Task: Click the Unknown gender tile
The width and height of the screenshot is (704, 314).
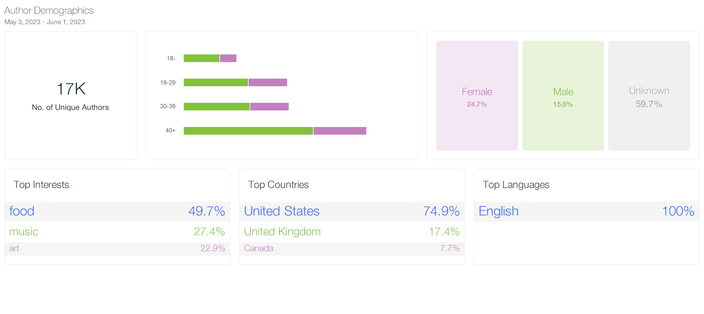Action: point(649,96)
